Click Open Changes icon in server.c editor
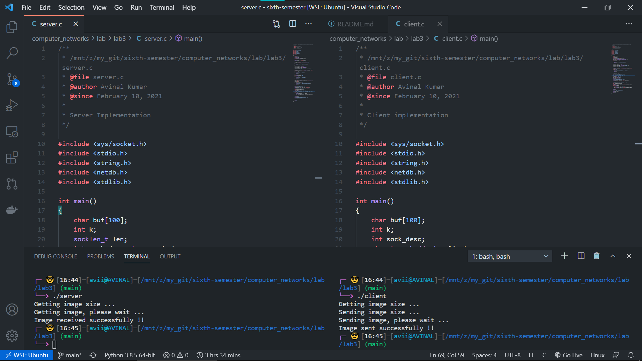642x361 pixels. [x=276, y=24]
